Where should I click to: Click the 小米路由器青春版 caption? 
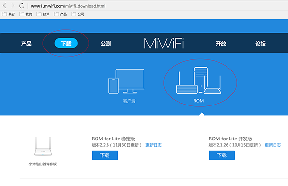pos(43,164)
